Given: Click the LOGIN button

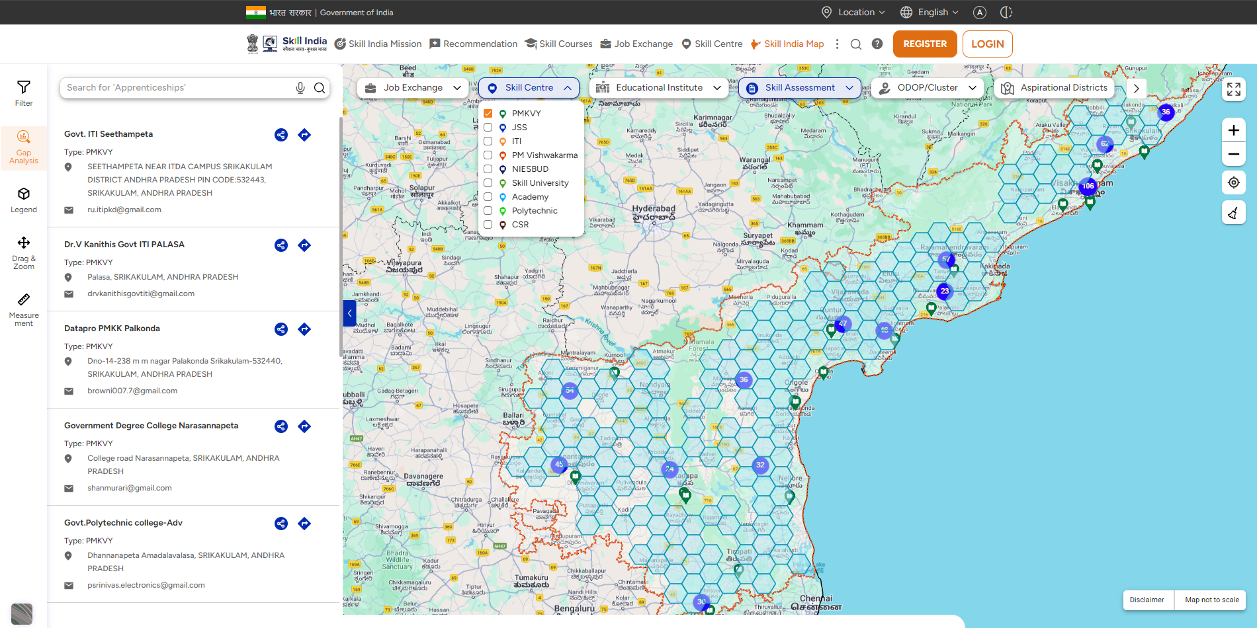Looking at the screenshot, I should coord(988,44).
